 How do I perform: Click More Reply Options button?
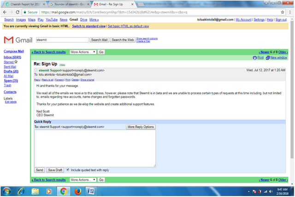click(x=141, y=127)
